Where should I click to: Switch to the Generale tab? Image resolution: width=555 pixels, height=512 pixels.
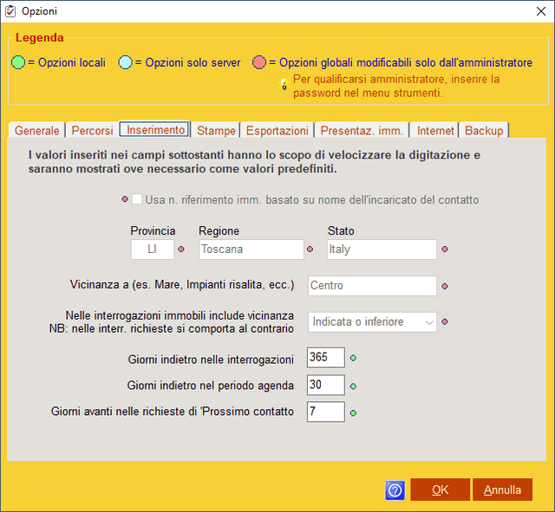37,131
